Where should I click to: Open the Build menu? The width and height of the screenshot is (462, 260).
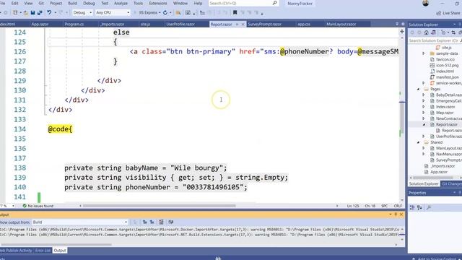[72, 3]
